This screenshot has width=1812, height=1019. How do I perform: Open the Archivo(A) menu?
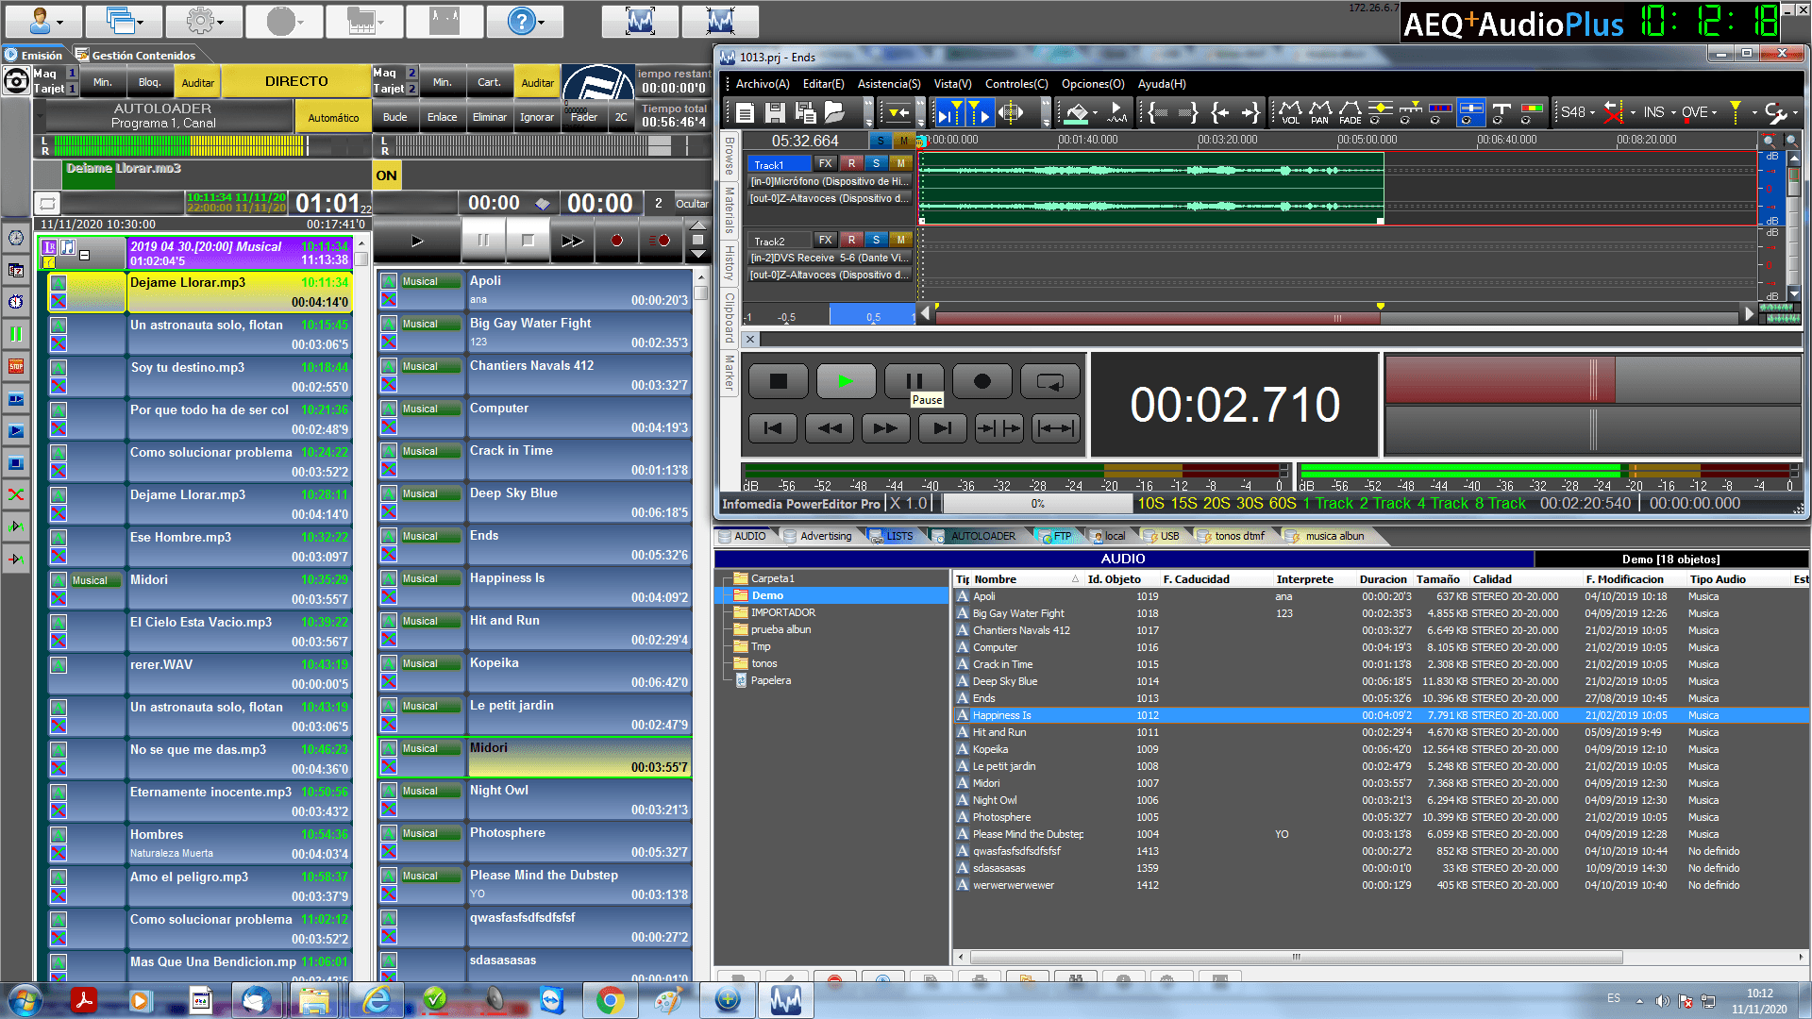[x=763, y=84]
